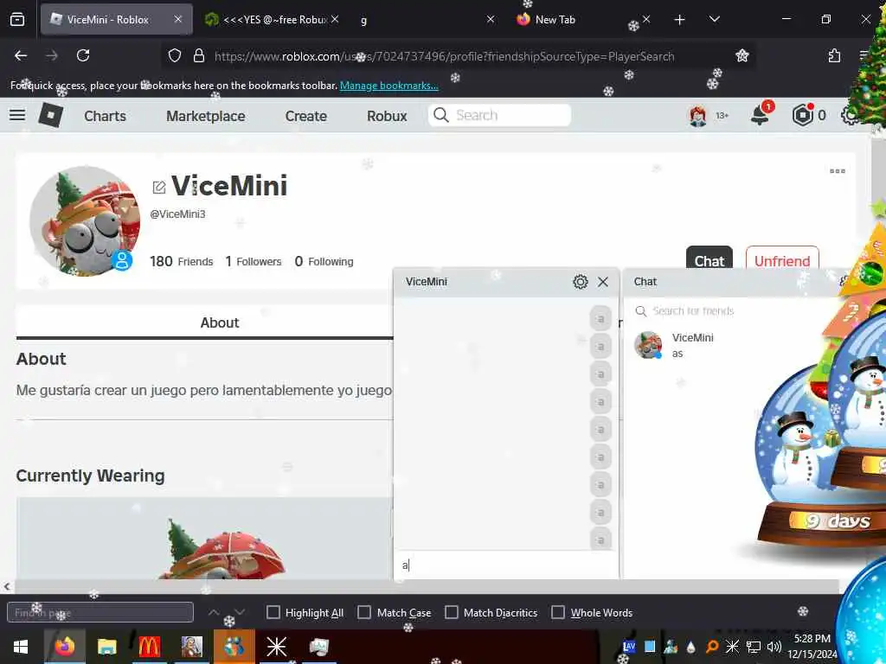The height and width of the screenshot is (664, 886).
Task: Click the Roblox search field
Action: click(499, 115)
